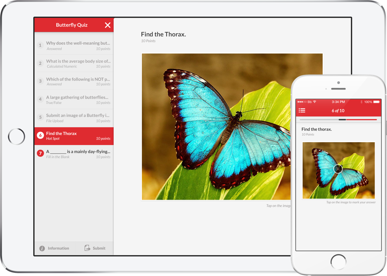The width and height of the screenshot is (387, 276).
Task: Tap the large butterfly image on tablet
Action: (x=216, y=126)
